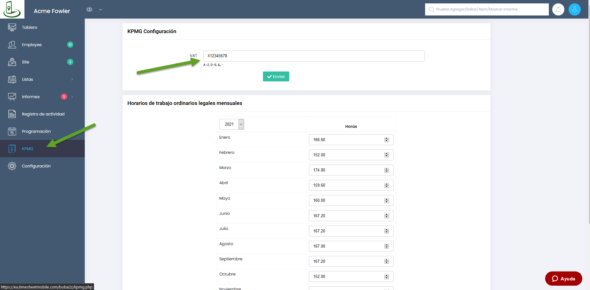Submit VAT with Enviar button

pyautogui.click(x=276, y=76)
